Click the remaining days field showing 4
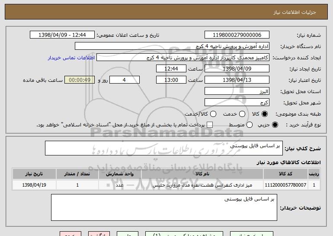The image size is (333, 236). point(125,80)
